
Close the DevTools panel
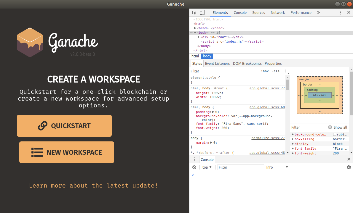point(349,13)
